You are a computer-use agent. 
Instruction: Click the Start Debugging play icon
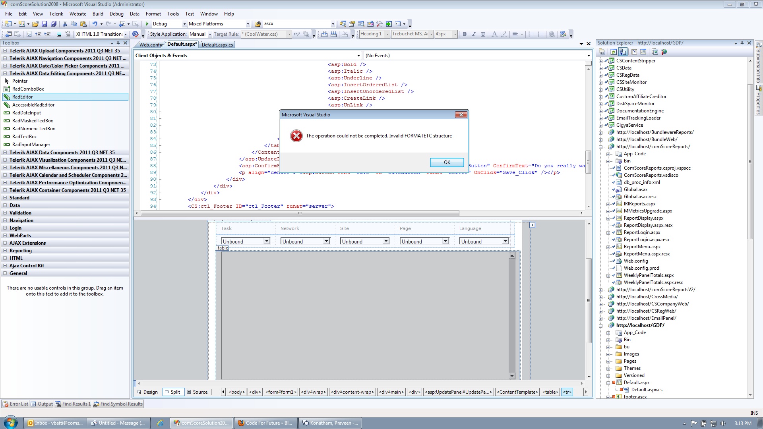point(147,24)
